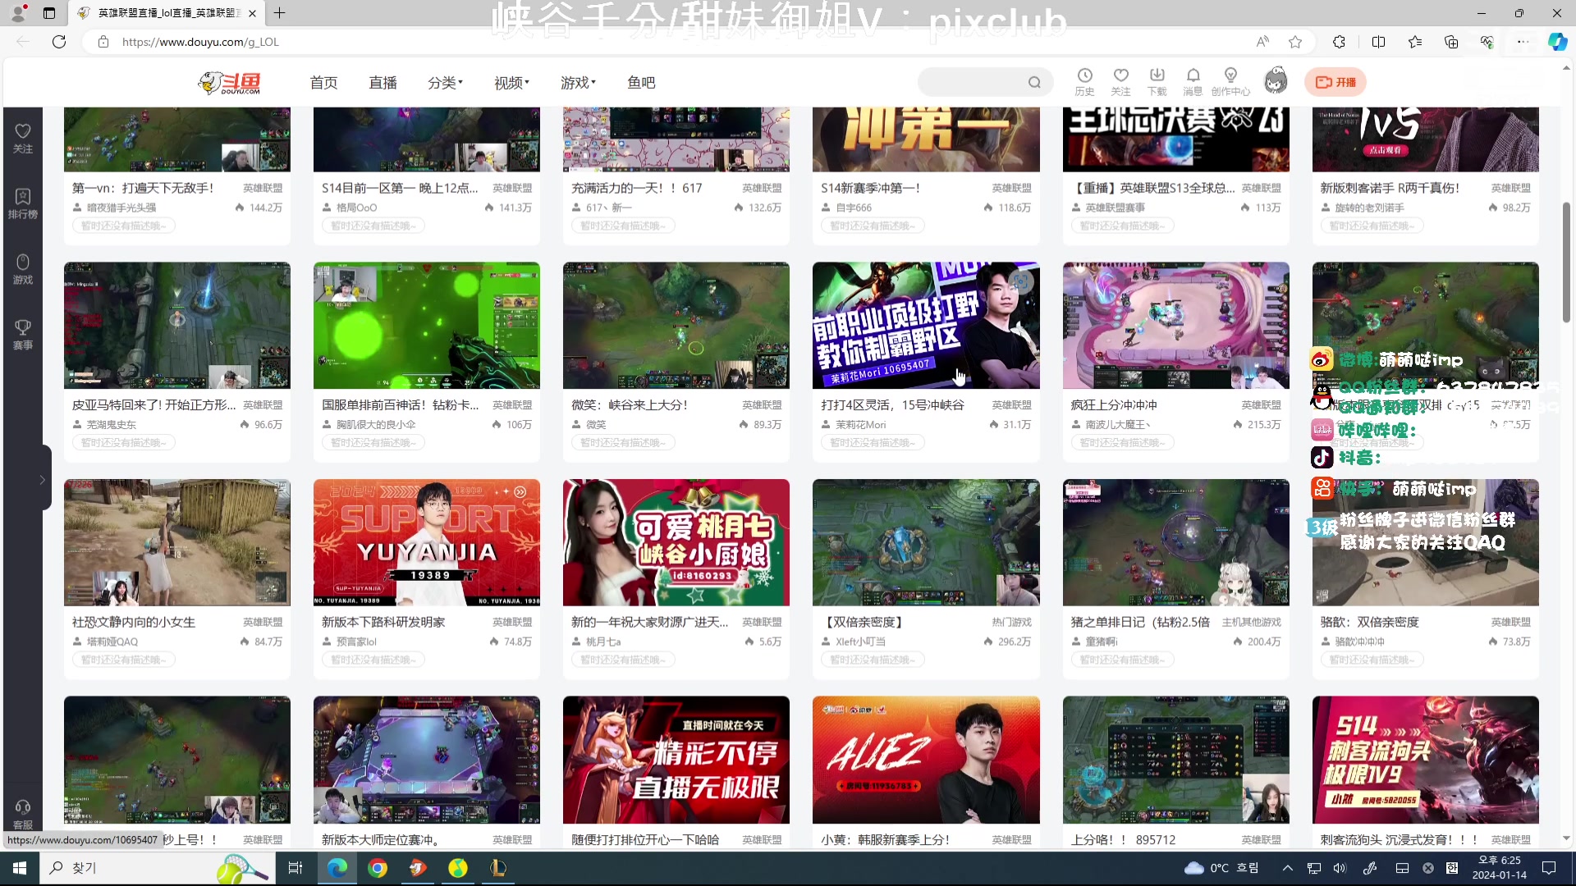1576x886 pixels.
Task: Expand the collapsed left sidebar arrow
Action: (x=42, y=480)
